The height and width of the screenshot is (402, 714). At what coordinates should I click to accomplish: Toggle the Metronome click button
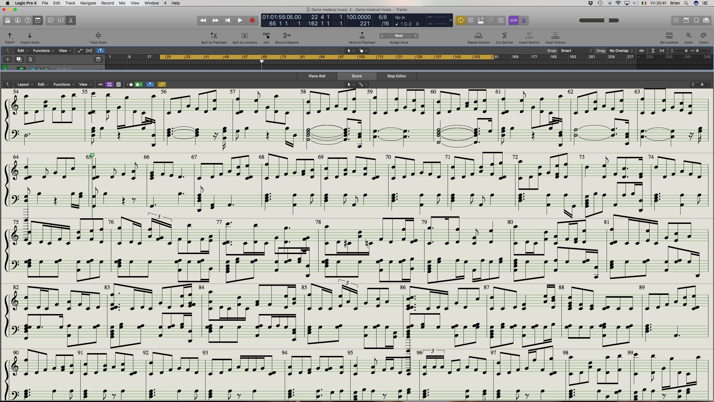524,20
